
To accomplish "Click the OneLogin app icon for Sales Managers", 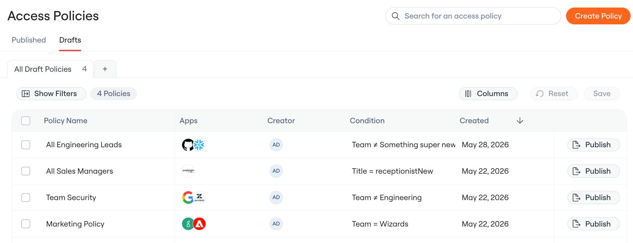I will point(188,171).
